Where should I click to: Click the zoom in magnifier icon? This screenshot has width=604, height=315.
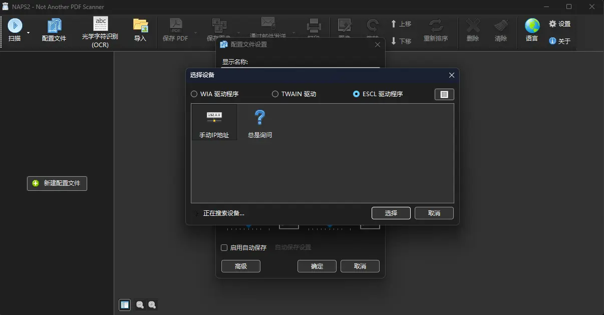pyautogui.click(x=152, y=304)
